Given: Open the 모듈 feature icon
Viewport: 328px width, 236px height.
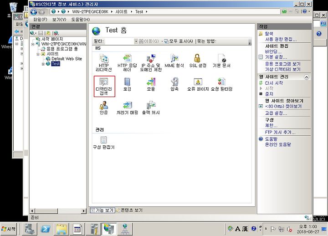Looking at the screenshot, I should (151, 84).
